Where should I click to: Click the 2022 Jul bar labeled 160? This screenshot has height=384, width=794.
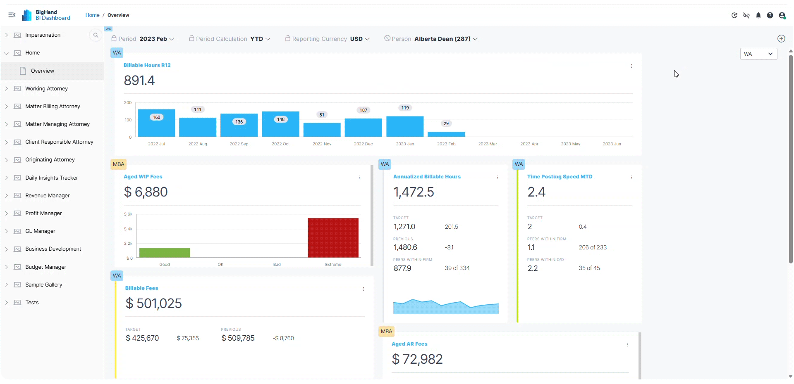[156, 123]
